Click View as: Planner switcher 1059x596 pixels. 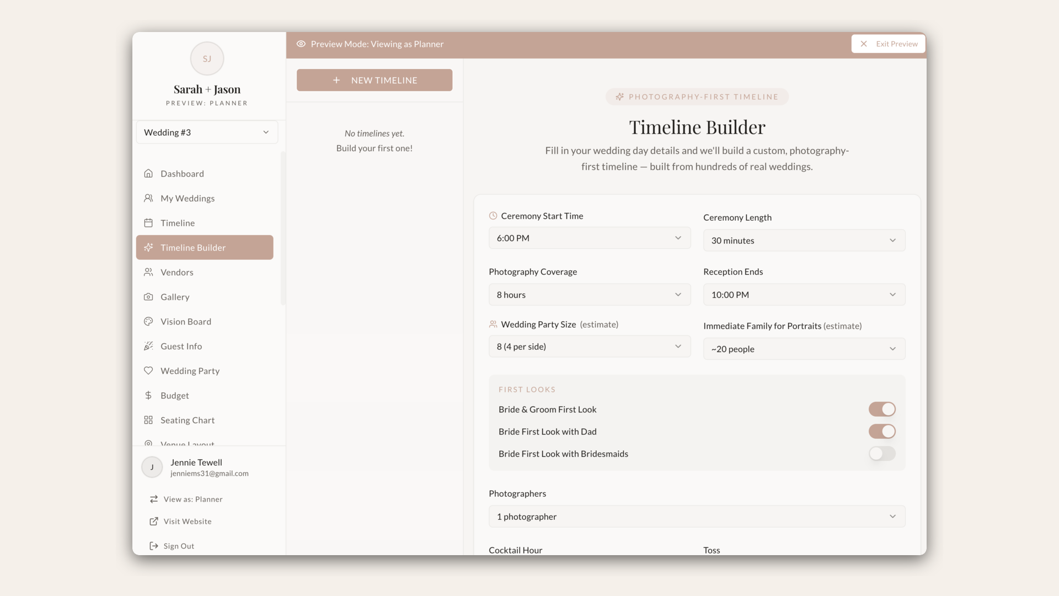(x=186, y=499)
